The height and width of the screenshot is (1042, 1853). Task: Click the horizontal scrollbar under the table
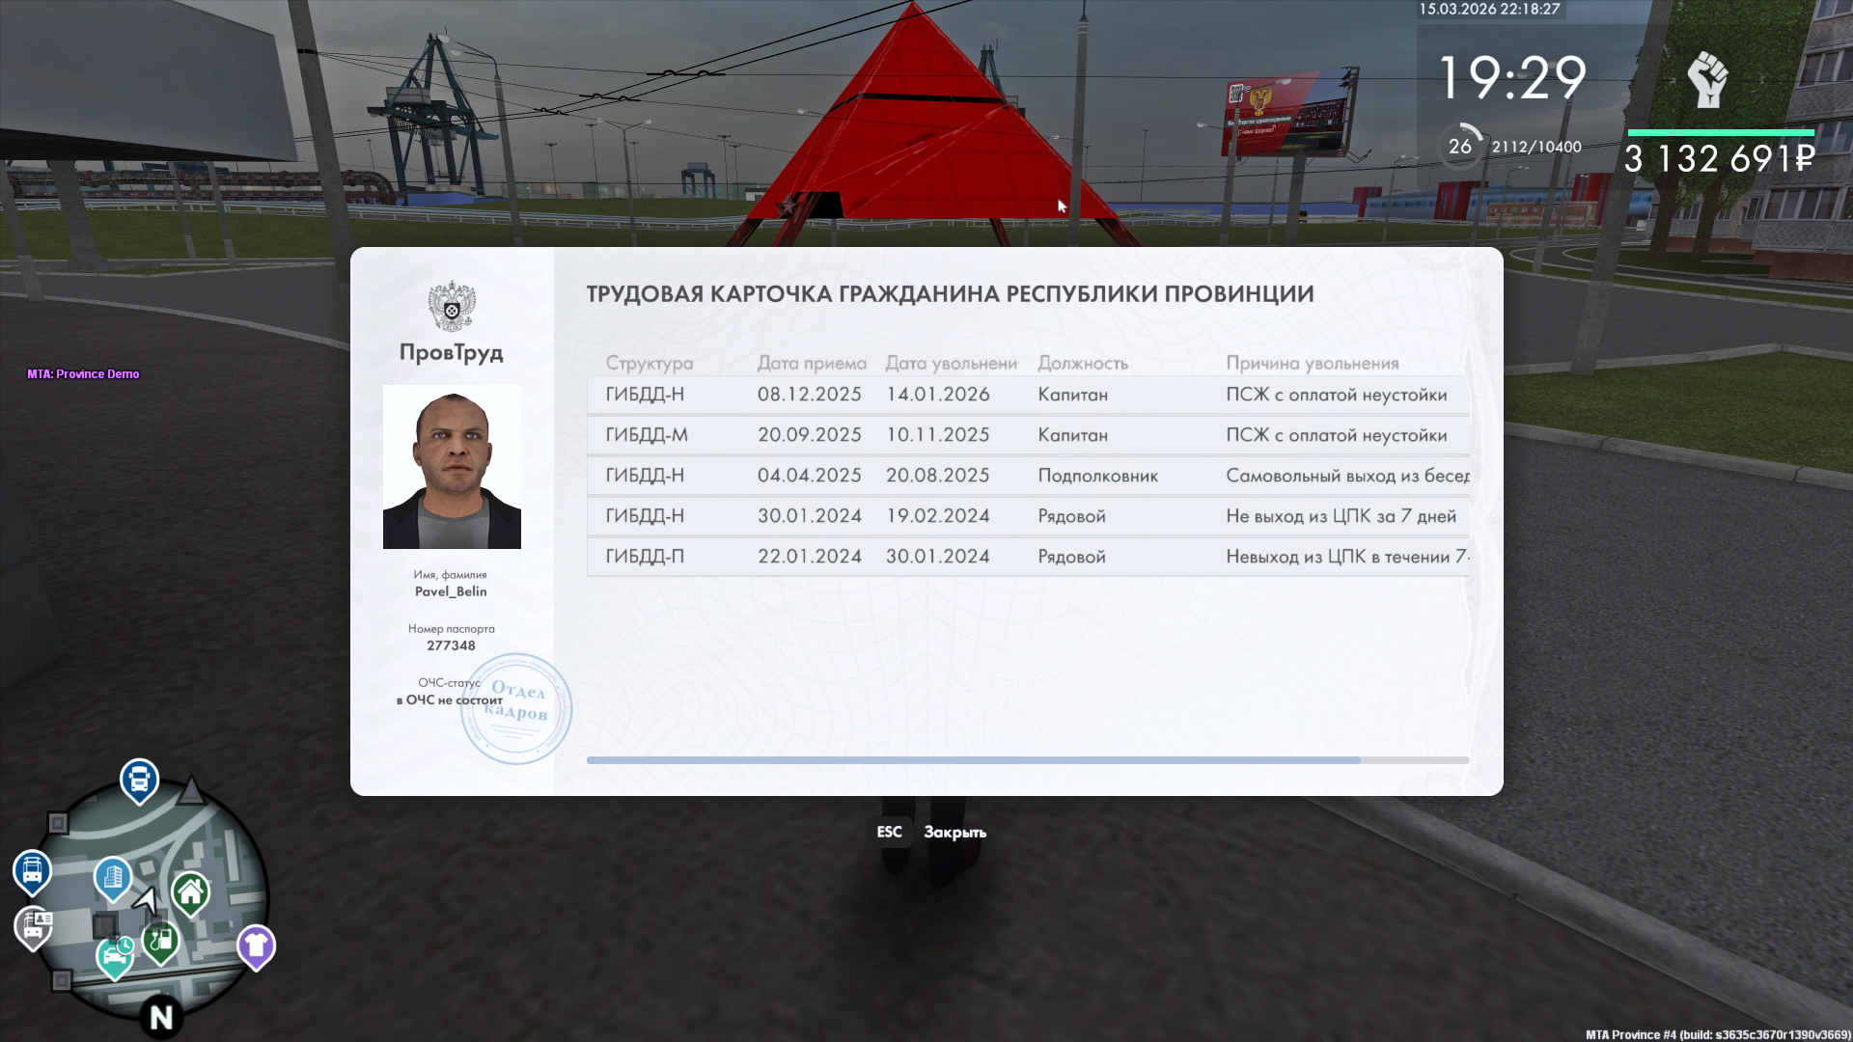pyautogui.click(x=973, y=760)
